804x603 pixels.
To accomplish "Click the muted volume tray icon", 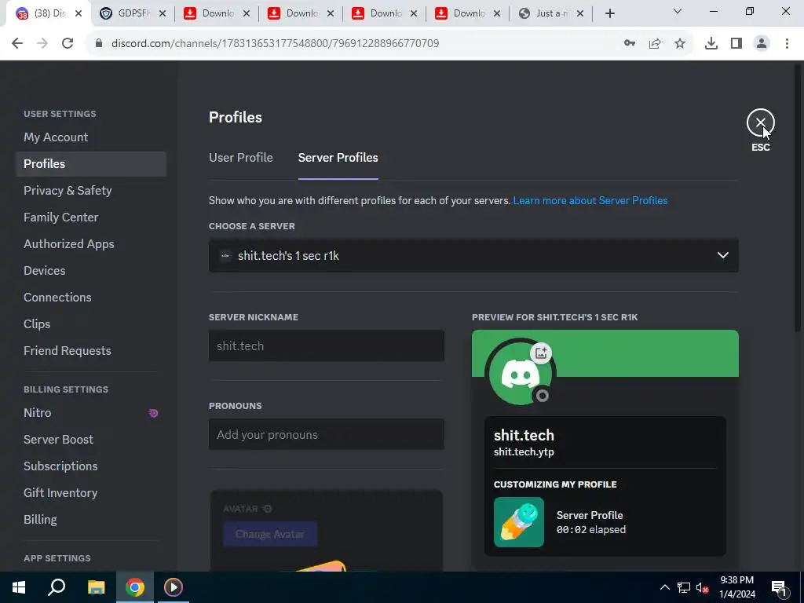I will pos(703,587).
